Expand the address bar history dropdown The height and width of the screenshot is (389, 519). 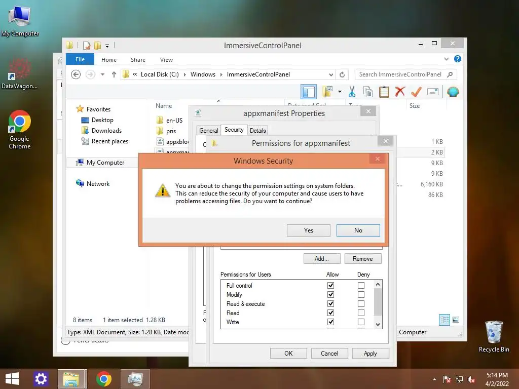point(331,74)
